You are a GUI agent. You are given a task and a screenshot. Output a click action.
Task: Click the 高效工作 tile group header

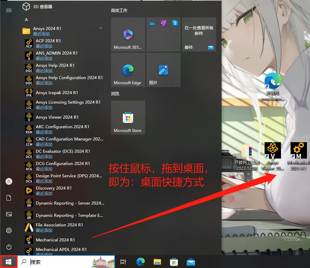coord(119,11)
